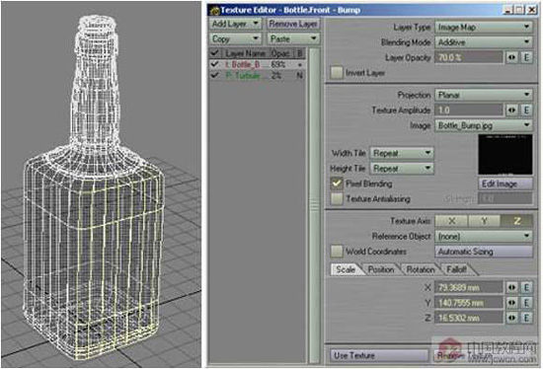Click the Layer Opacity mini-slider arrows
543x369 pixels.
pos(512,57)
